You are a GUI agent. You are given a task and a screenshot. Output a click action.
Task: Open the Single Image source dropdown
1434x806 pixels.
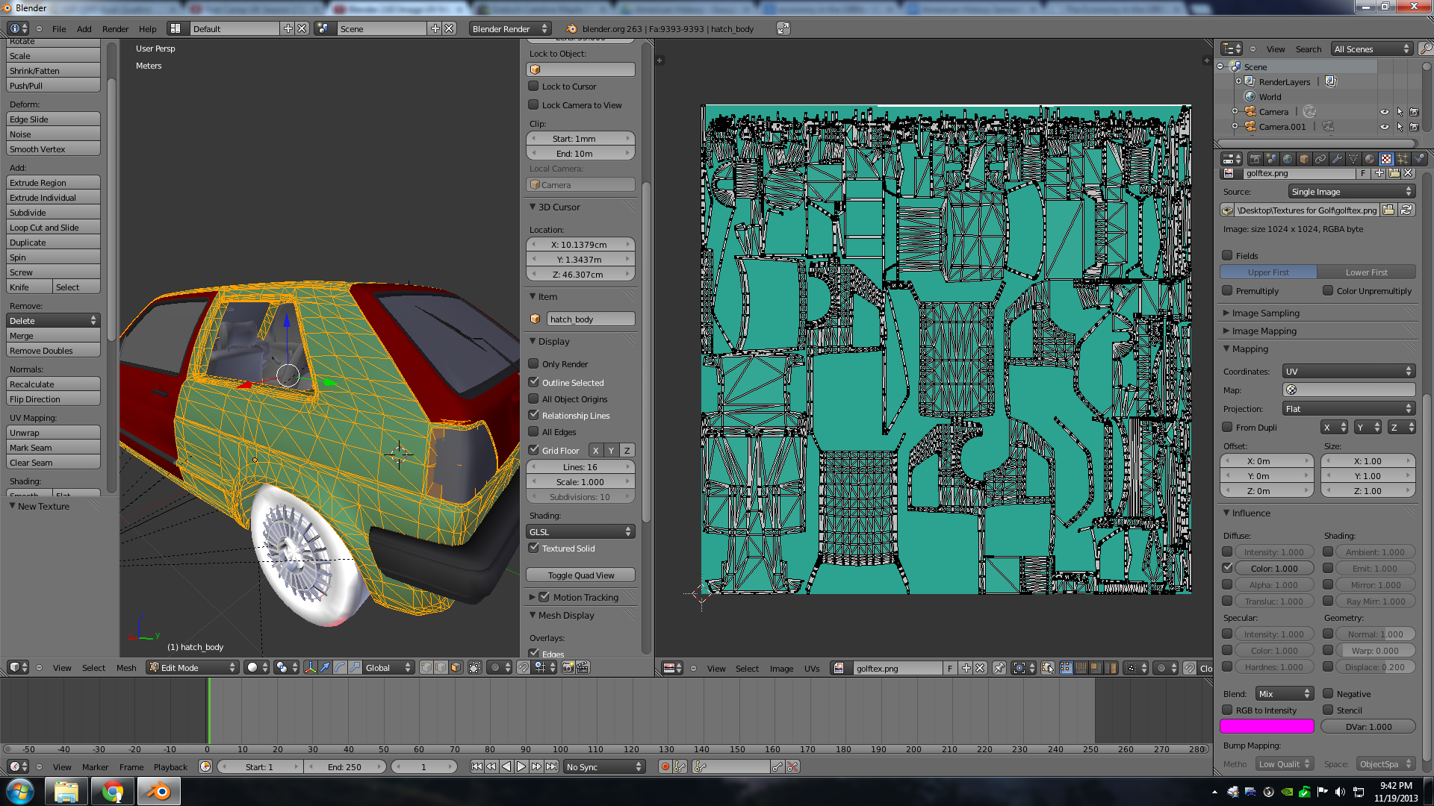pyautogui.click(x=1350, y=192)
